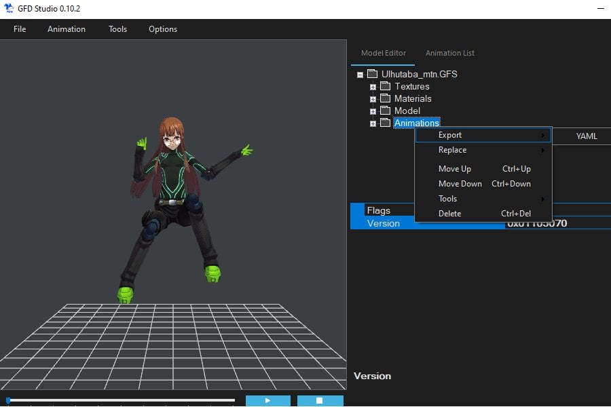Click the animation timeline slider handle
This screenshot has width=611, height=407.
click(8, 400)
